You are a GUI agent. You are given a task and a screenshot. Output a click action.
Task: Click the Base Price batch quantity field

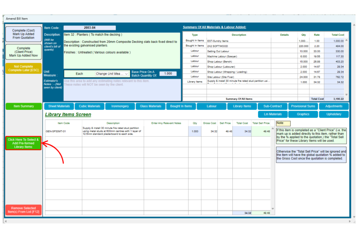[168, 74]
